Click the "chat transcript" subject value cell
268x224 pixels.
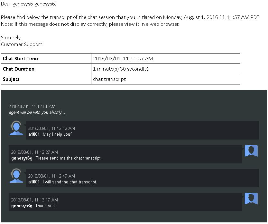[x=109, y=79]
